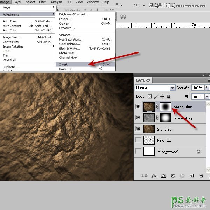
Task: Expand the Opacity slider arrow
Action: click(x=207, y=87)
